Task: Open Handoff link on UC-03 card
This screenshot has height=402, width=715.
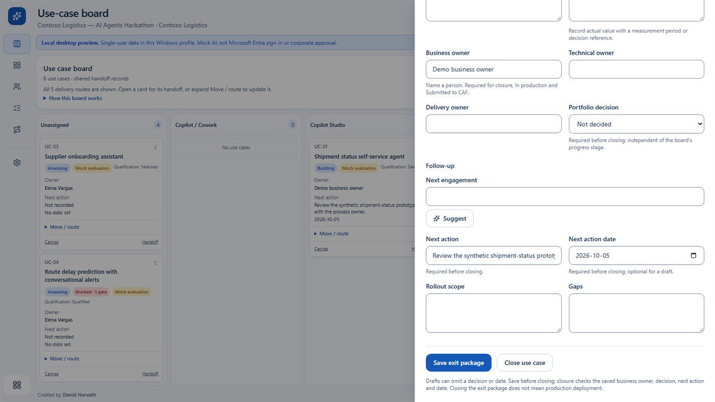Action: (x=150, y=242)
